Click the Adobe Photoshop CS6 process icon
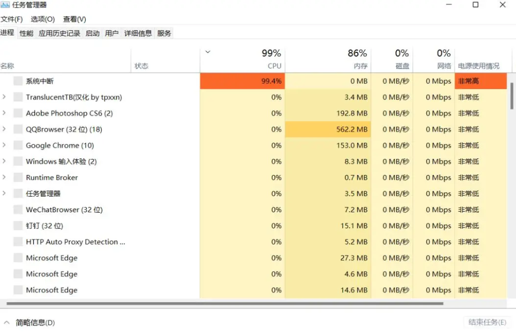The width and height of the screenshot is (516, 333). [18, 113]
